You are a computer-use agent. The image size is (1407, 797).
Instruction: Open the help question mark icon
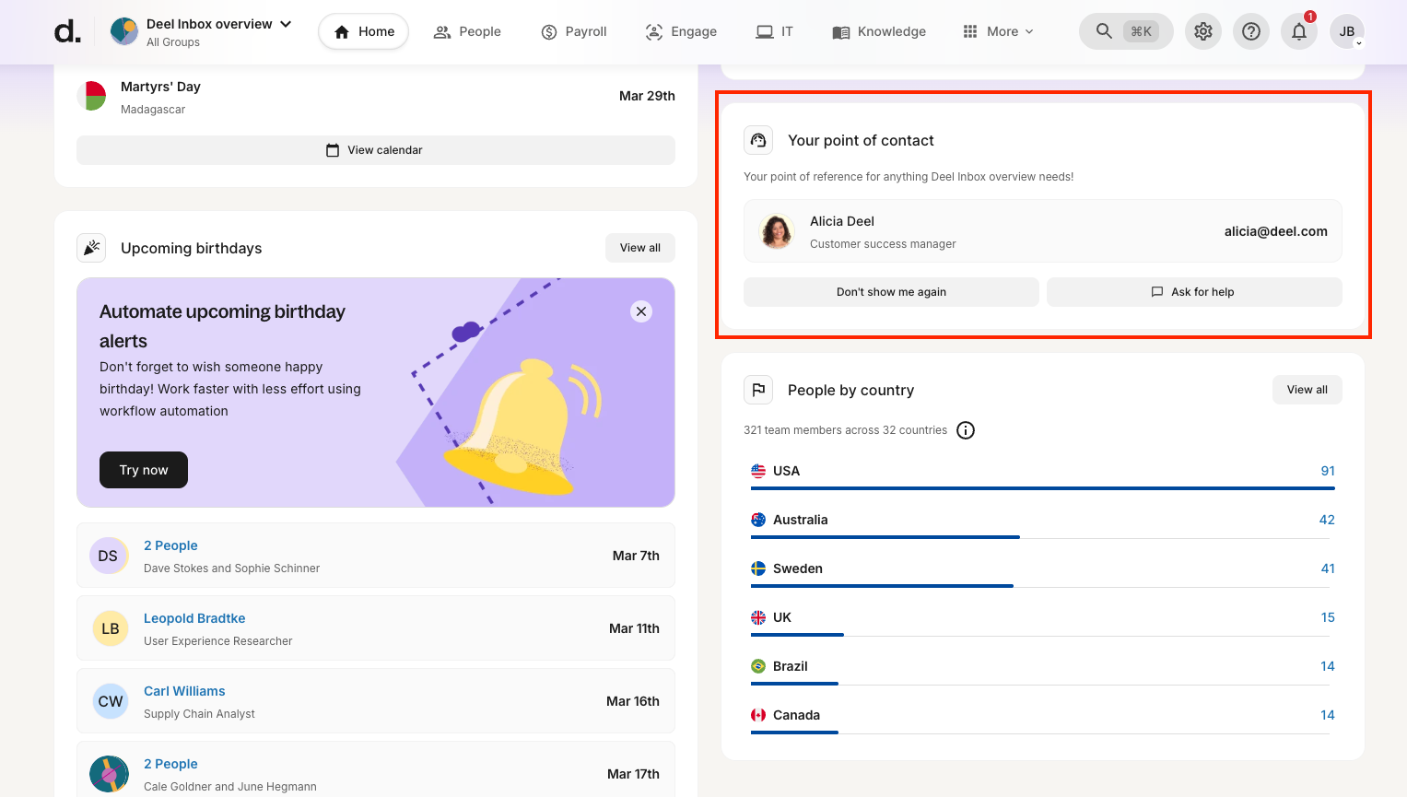click(x=1251, y=31)
